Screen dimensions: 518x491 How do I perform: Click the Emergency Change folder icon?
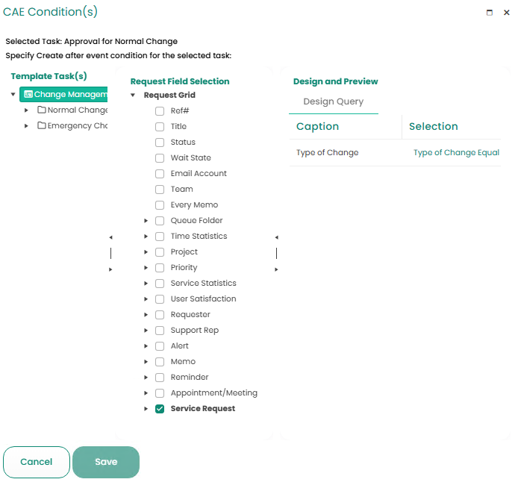42,126
